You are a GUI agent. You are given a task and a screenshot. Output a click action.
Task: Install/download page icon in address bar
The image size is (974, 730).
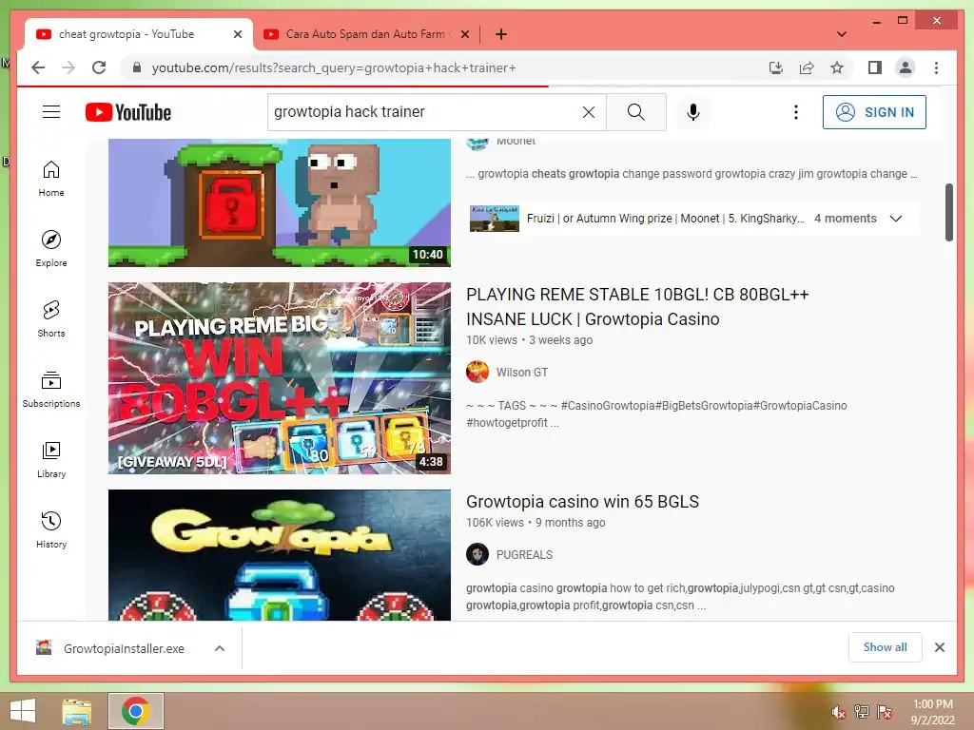click(x=776, y=67)
